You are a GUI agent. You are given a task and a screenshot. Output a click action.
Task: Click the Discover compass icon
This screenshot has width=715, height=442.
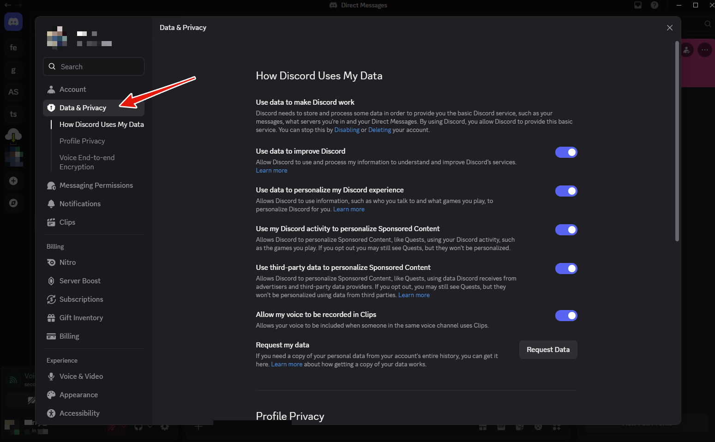tap(13, 203)
